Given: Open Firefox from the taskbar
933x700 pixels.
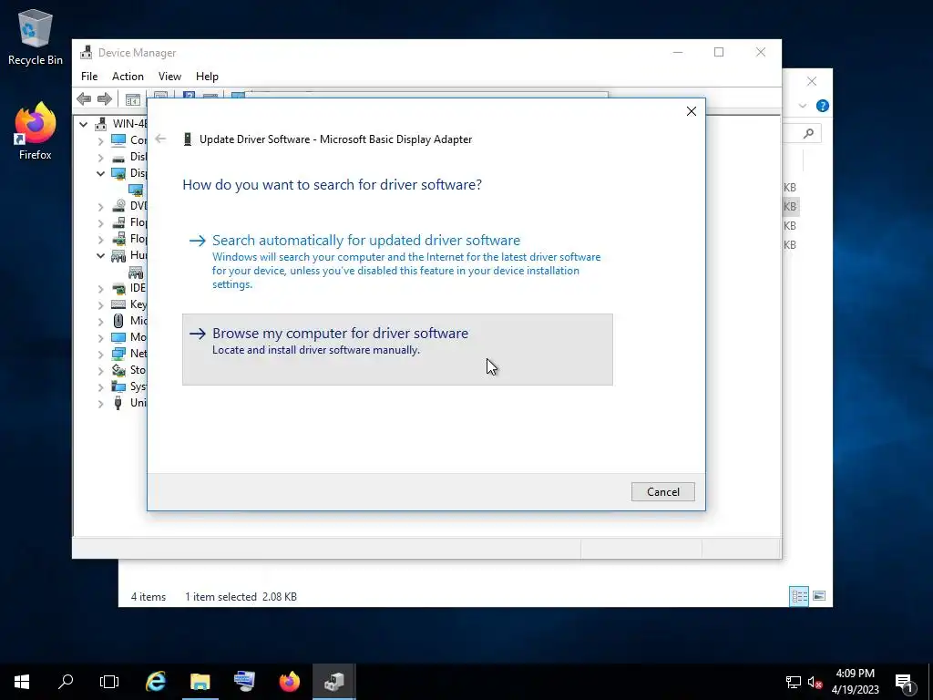Looking at the screenshot, I should click(x=290, y=682).
